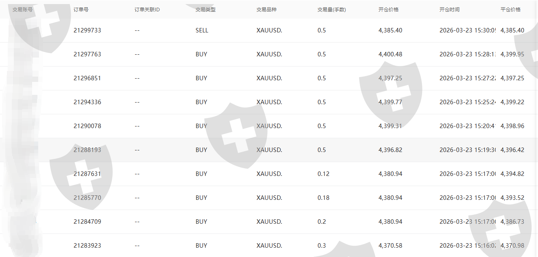538x257 pixels.
Task: Select the 交易品种 column header
Action: [266, 10]
